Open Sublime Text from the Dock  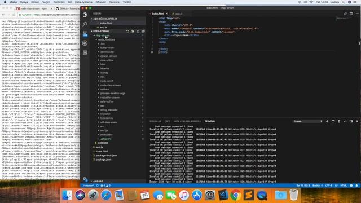tap(249, 196)
